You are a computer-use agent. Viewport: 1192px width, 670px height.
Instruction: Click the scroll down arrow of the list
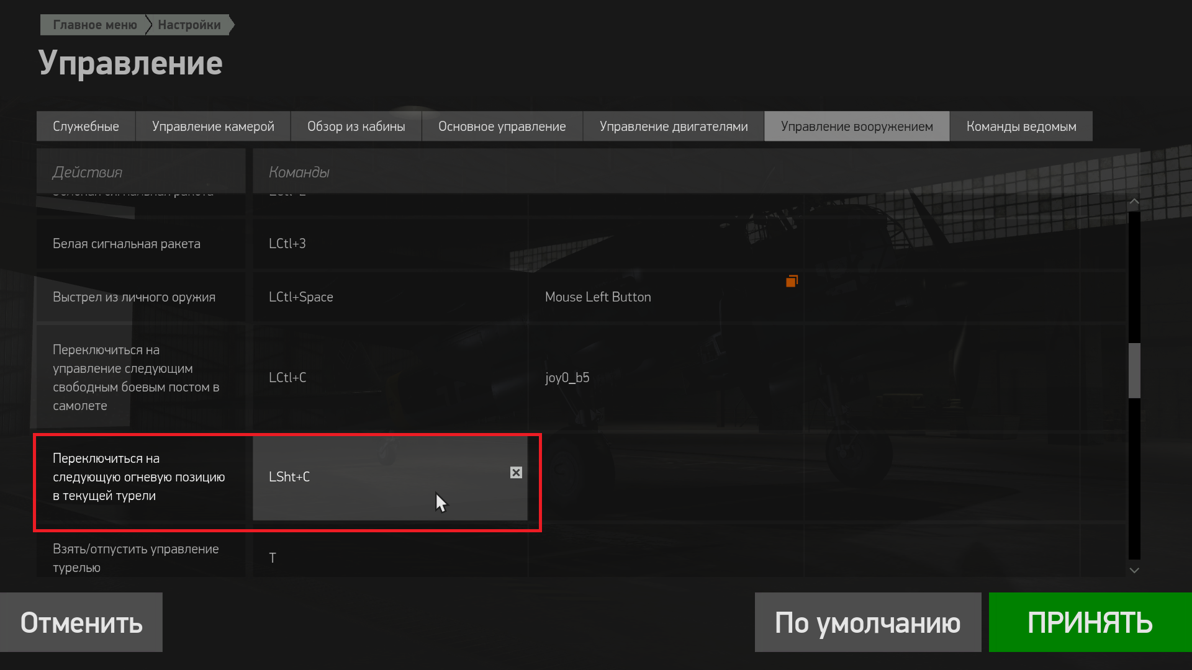coord(1134,570)
